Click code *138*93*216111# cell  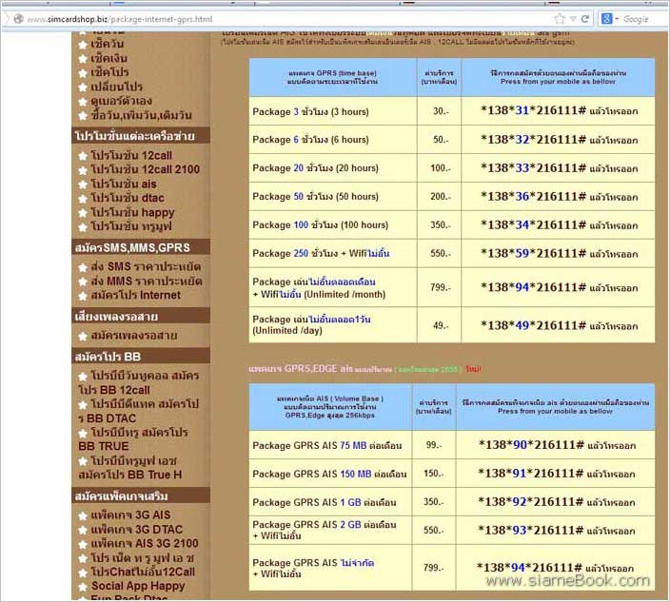pyautogui.click(x=556, y=531)
